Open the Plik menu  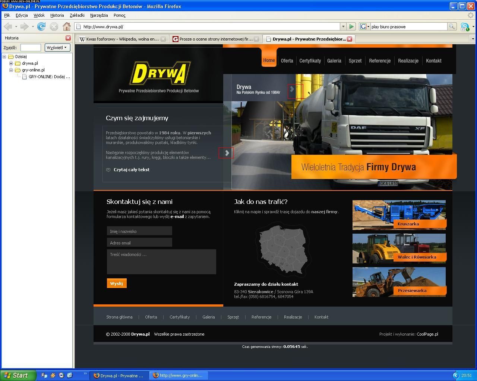click(7, 15)
